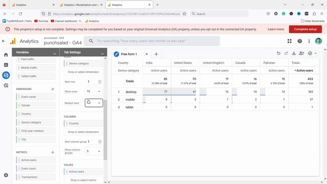The height and width of the screenshot is (184, 327).
Task: Click the desktop row label
Action: 131,92
